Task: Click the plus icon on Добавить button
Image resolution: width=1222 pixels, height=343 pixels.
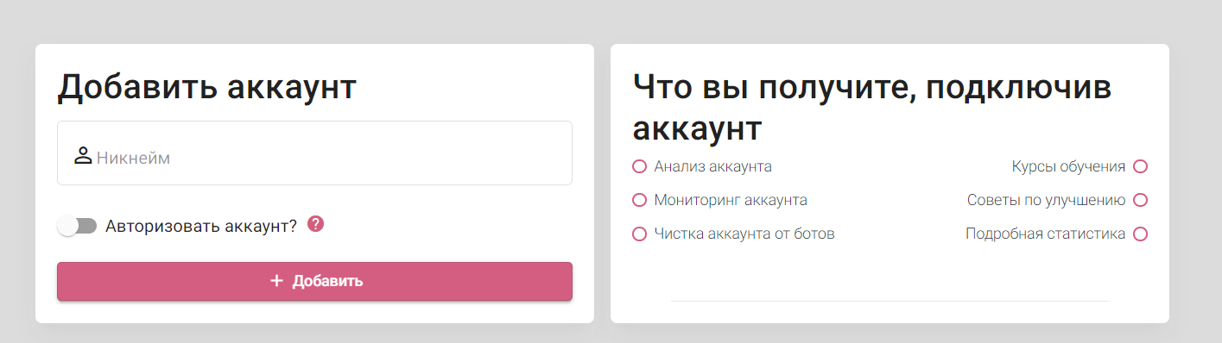Action: click(276, 281)
